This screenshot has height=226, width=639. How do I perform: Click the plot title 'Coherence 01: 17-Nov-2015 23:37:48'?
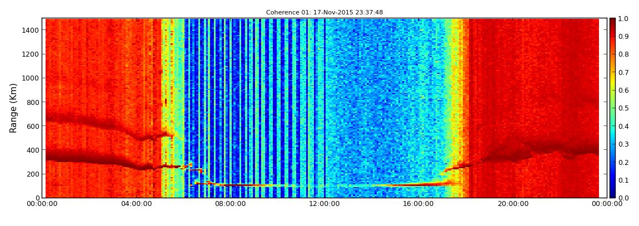(325, 13)
